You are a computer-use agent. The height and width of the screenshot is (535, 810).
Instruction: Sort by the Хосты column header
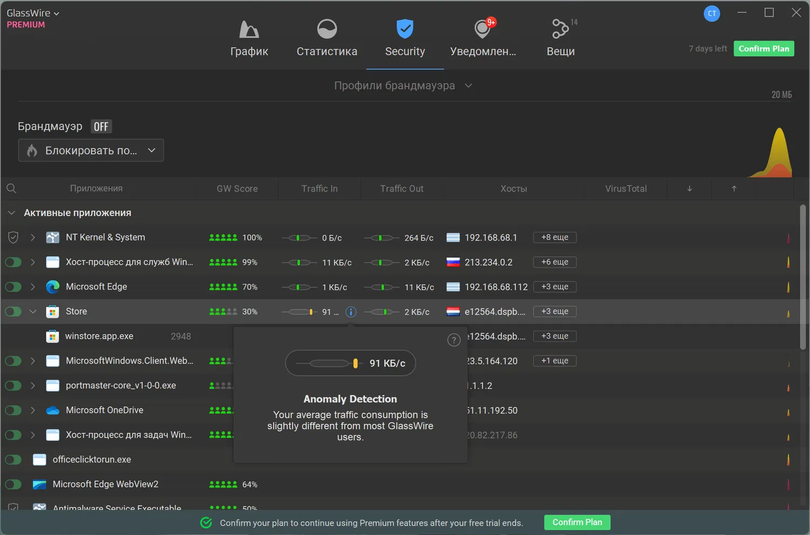tap(514, 188)
